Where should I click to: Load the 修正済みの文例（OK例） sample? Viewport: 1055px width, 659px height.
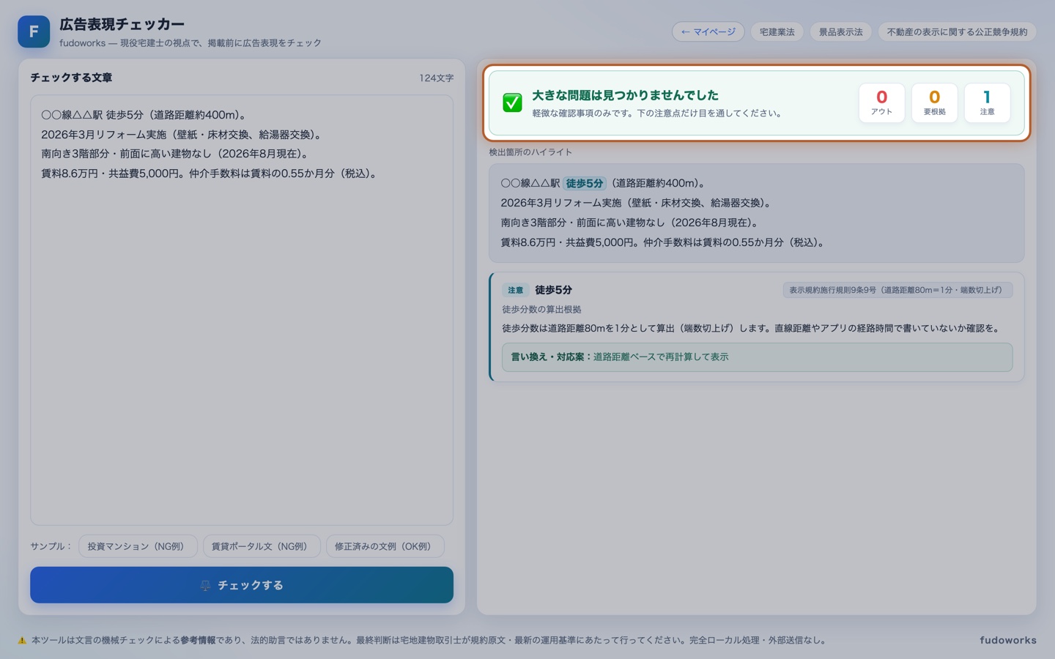[x=385, y=546]
